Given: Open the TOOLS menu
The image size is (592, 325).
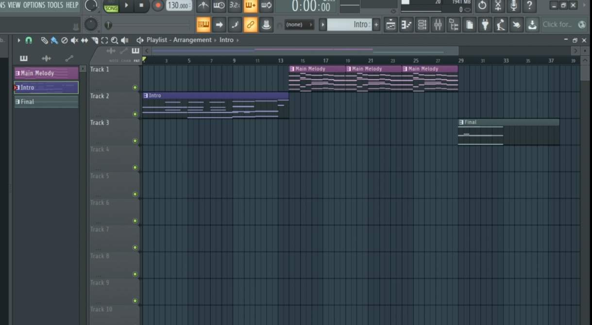Looking at the screenshot, I should click(x=55, y=5).
